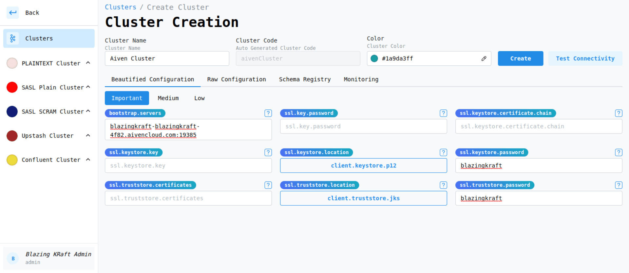Image resolution: width=629 pixels, height=273 pixels.
Task: Click Blazing KRaft Admin profile name
Action: (x=58, y=254)
